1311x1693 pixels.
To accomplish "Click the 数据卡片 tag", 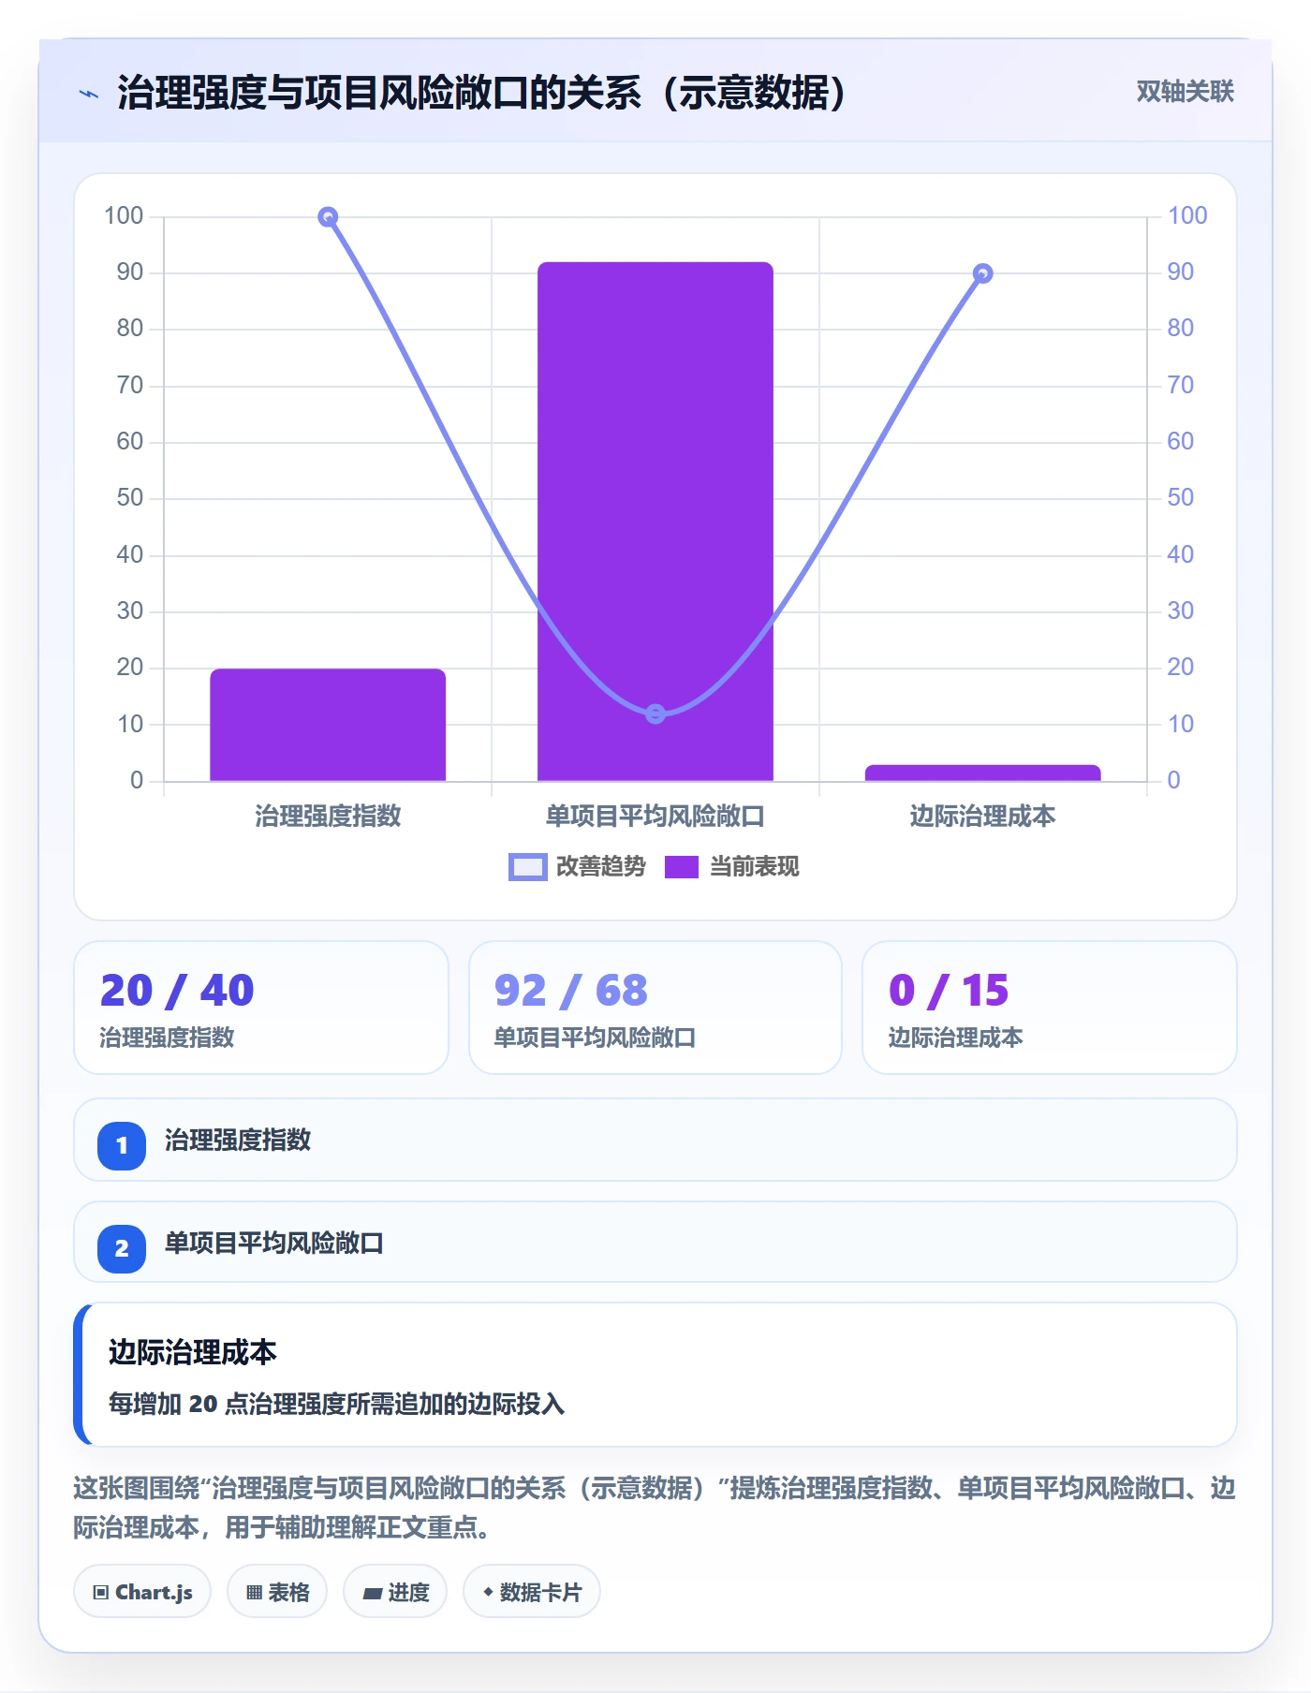I will pos(532,1592).
